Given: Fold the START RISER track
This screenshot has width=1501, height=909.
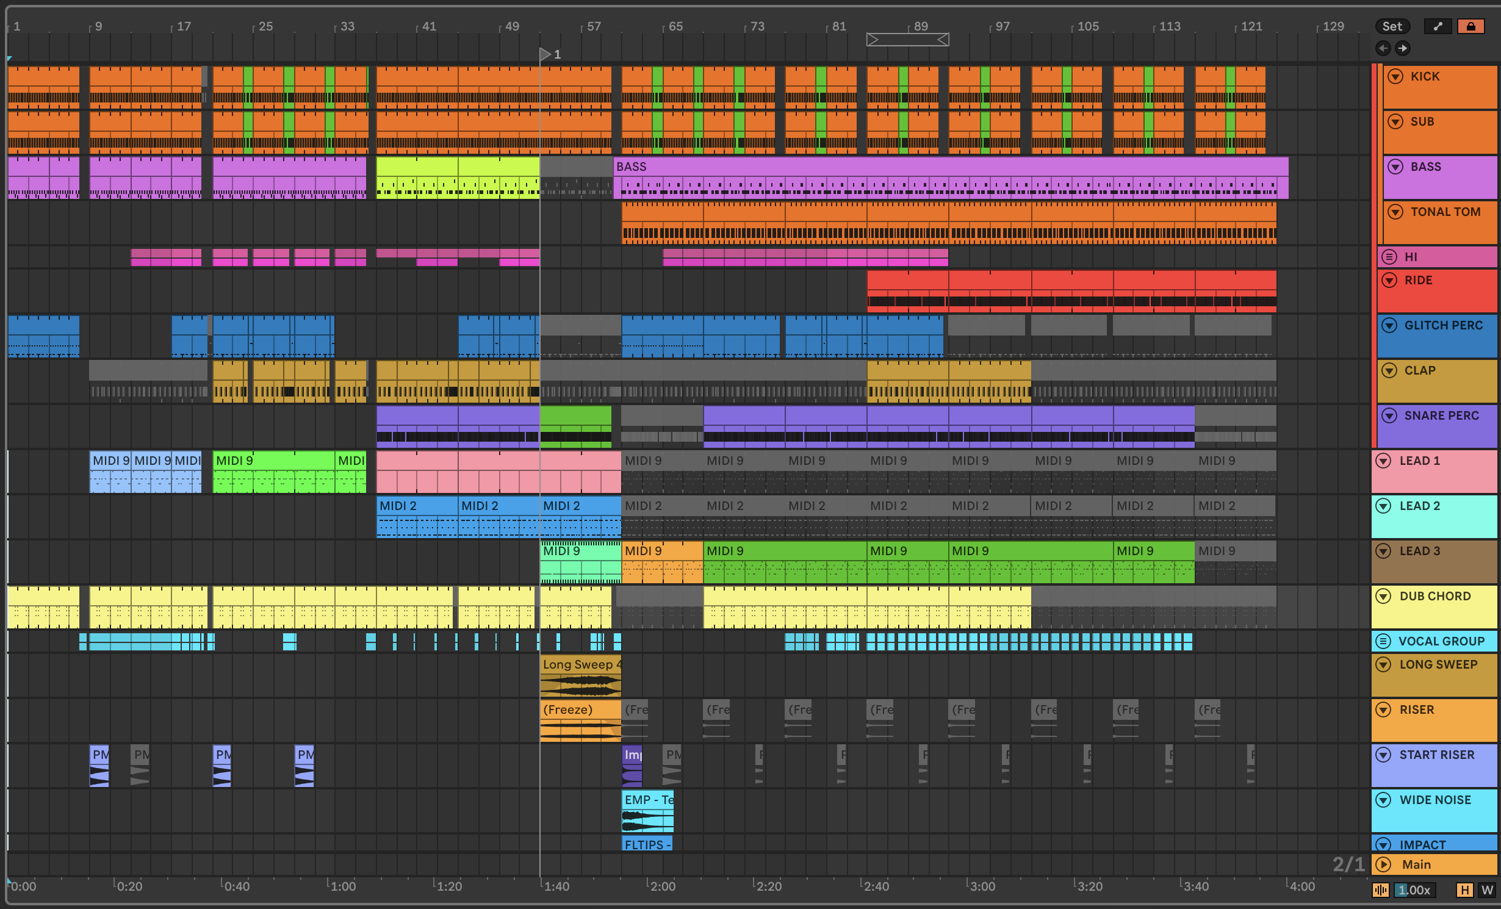Looking at the screenshot, I should pyautogui.click(x=1383, y=755).
